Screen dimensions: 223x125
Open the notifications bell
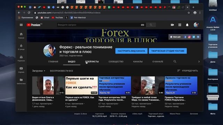187,25
